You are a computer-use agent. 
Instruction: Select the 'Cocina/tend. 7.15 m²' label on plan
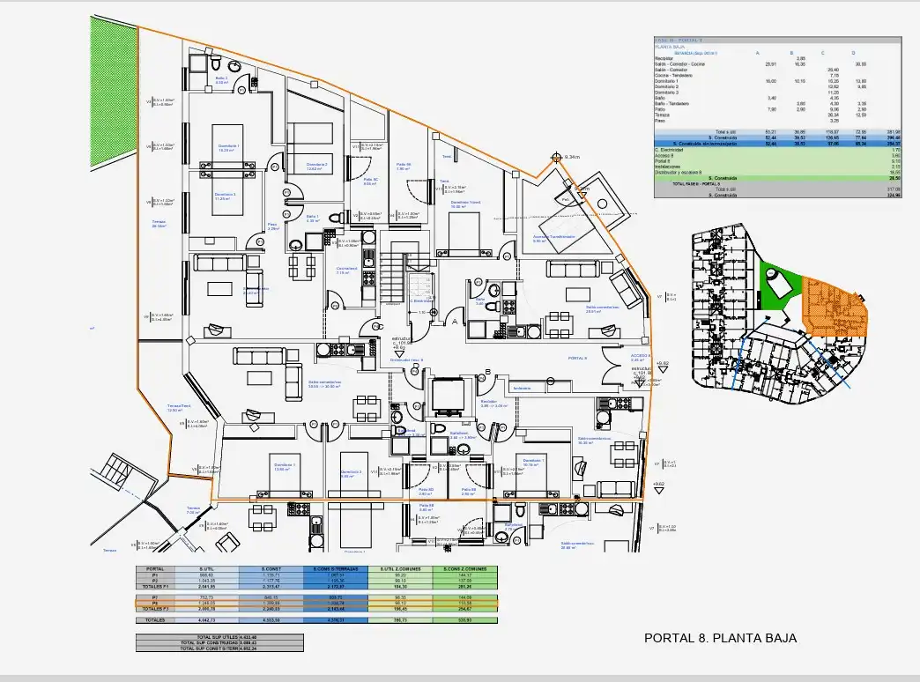coord(346,270)
